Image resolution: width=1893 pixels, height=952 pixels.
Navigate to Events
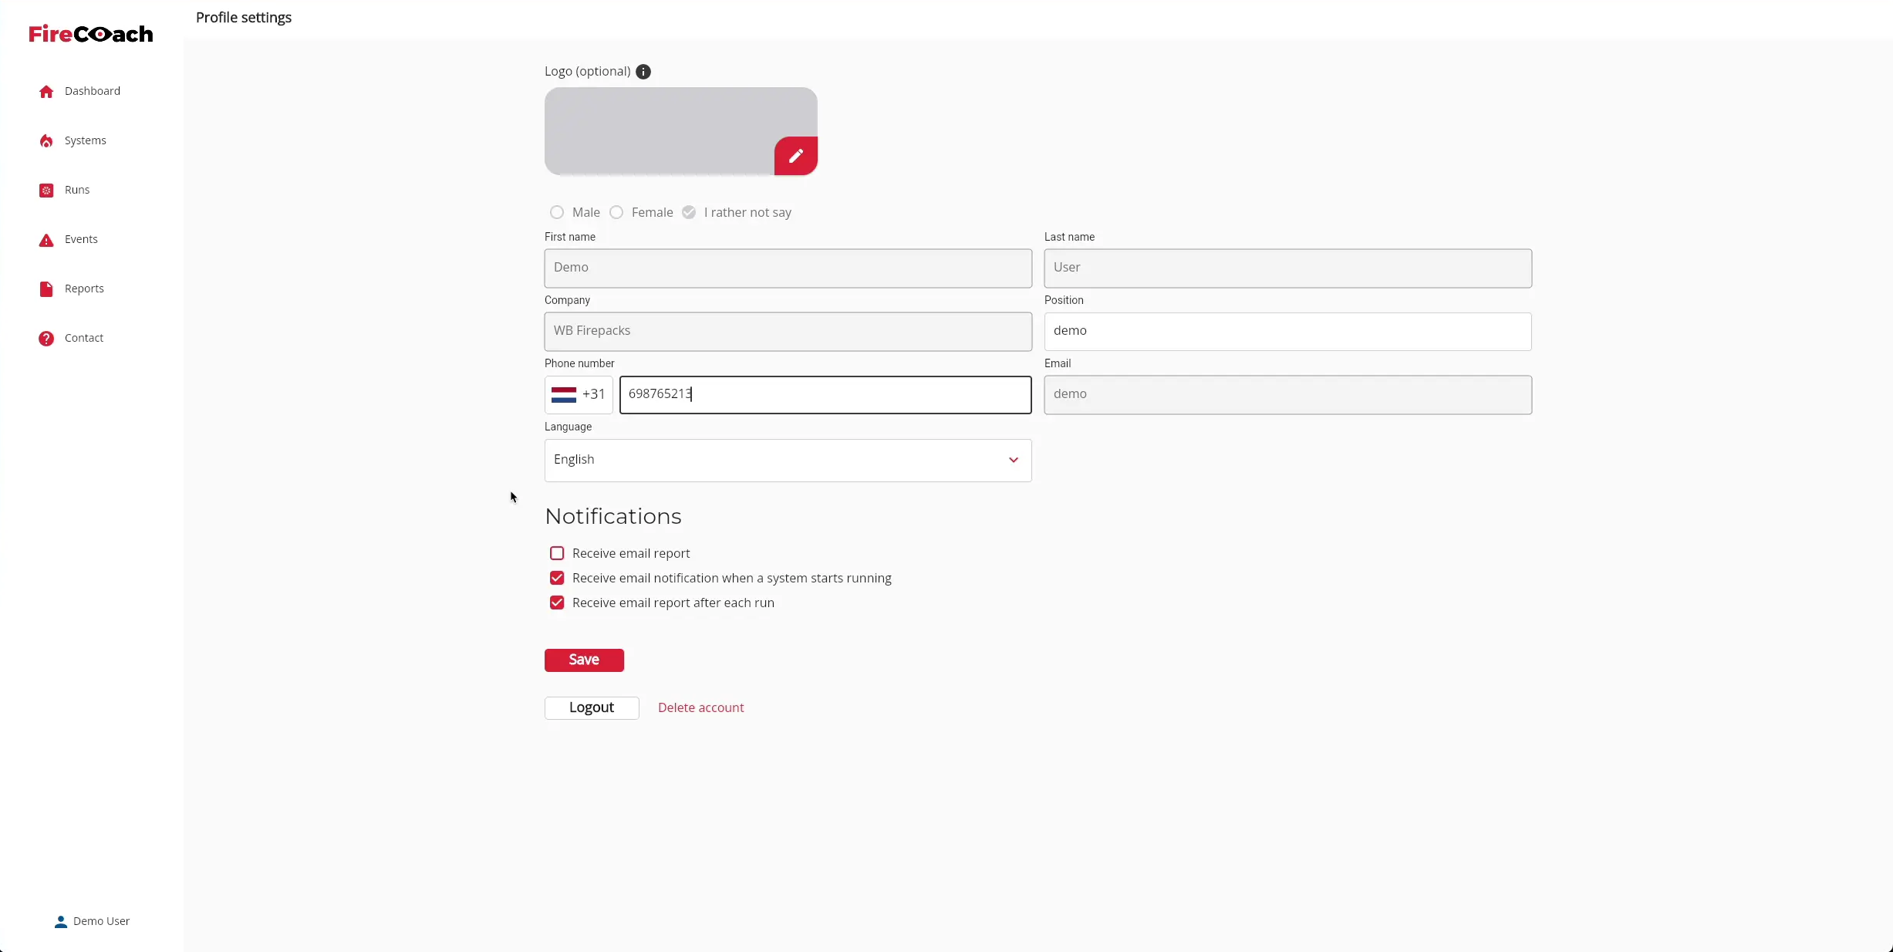[x=81, y=239]
